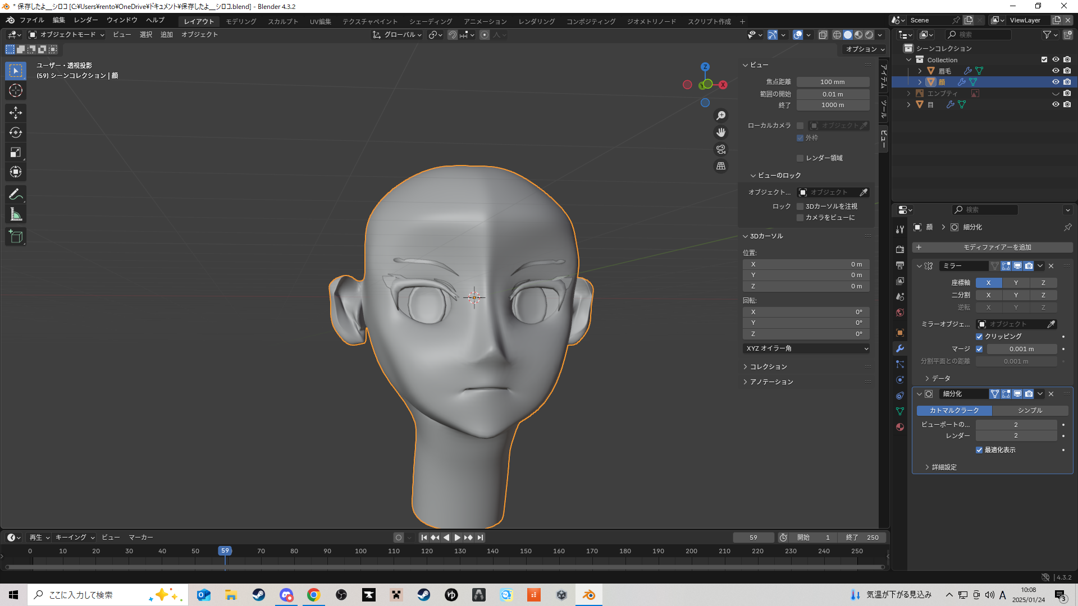Select the Rotate tool in toolbar
This screenshot has height=606, width=1078.
click(16, 132)
